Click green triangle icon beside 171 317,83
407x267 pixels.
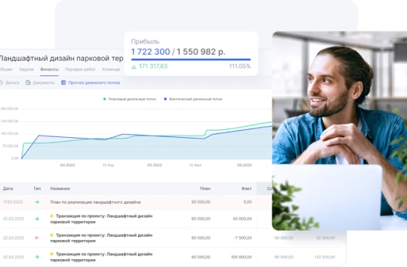click(133, 67)
